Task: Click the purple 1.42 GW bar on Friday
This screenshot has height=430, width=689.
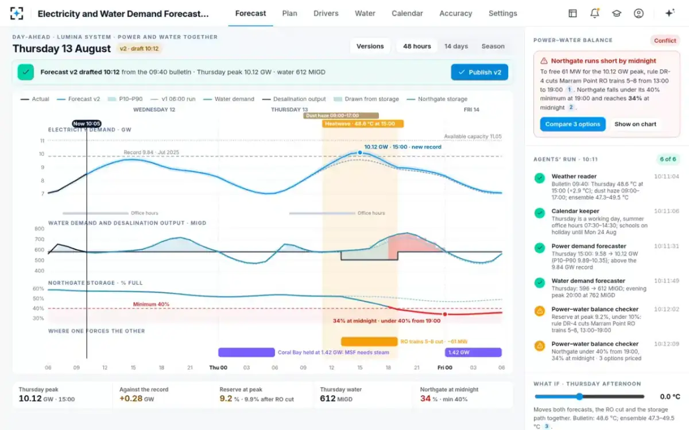Action: pos(473,352)
